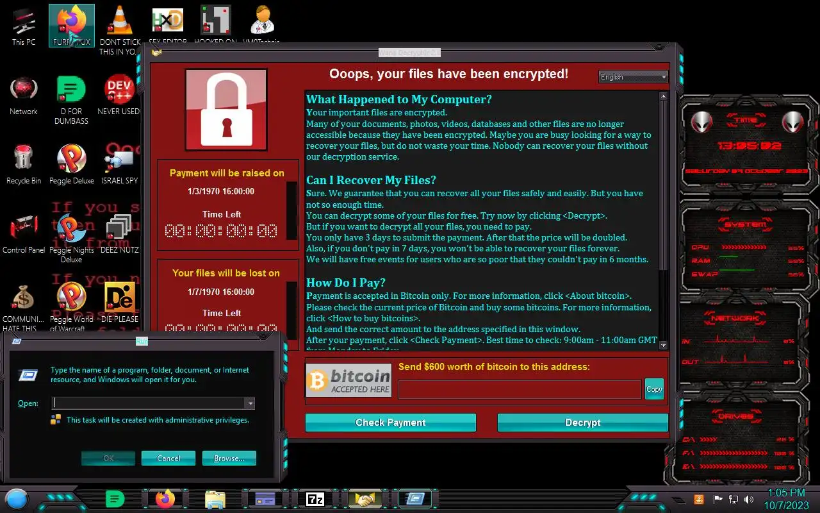This screenshot has width=820, height=513.
Task: Open the money bag COMMUNI... desktop icon
Action: [24, 308]
